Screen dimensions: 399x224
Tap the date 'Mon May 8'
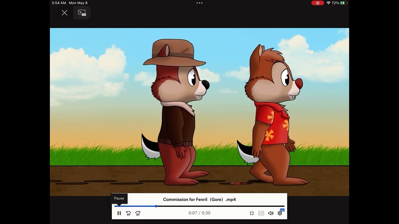point(78,3)
